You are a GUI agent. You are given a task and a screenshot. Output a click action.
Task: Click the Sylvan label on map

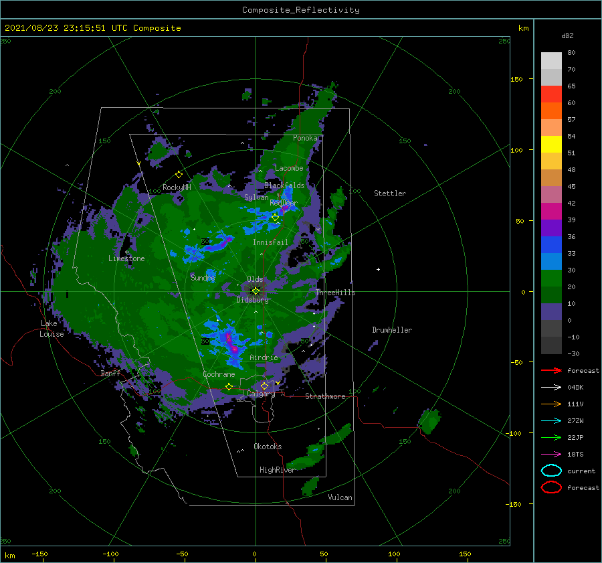tap(256, 197)
